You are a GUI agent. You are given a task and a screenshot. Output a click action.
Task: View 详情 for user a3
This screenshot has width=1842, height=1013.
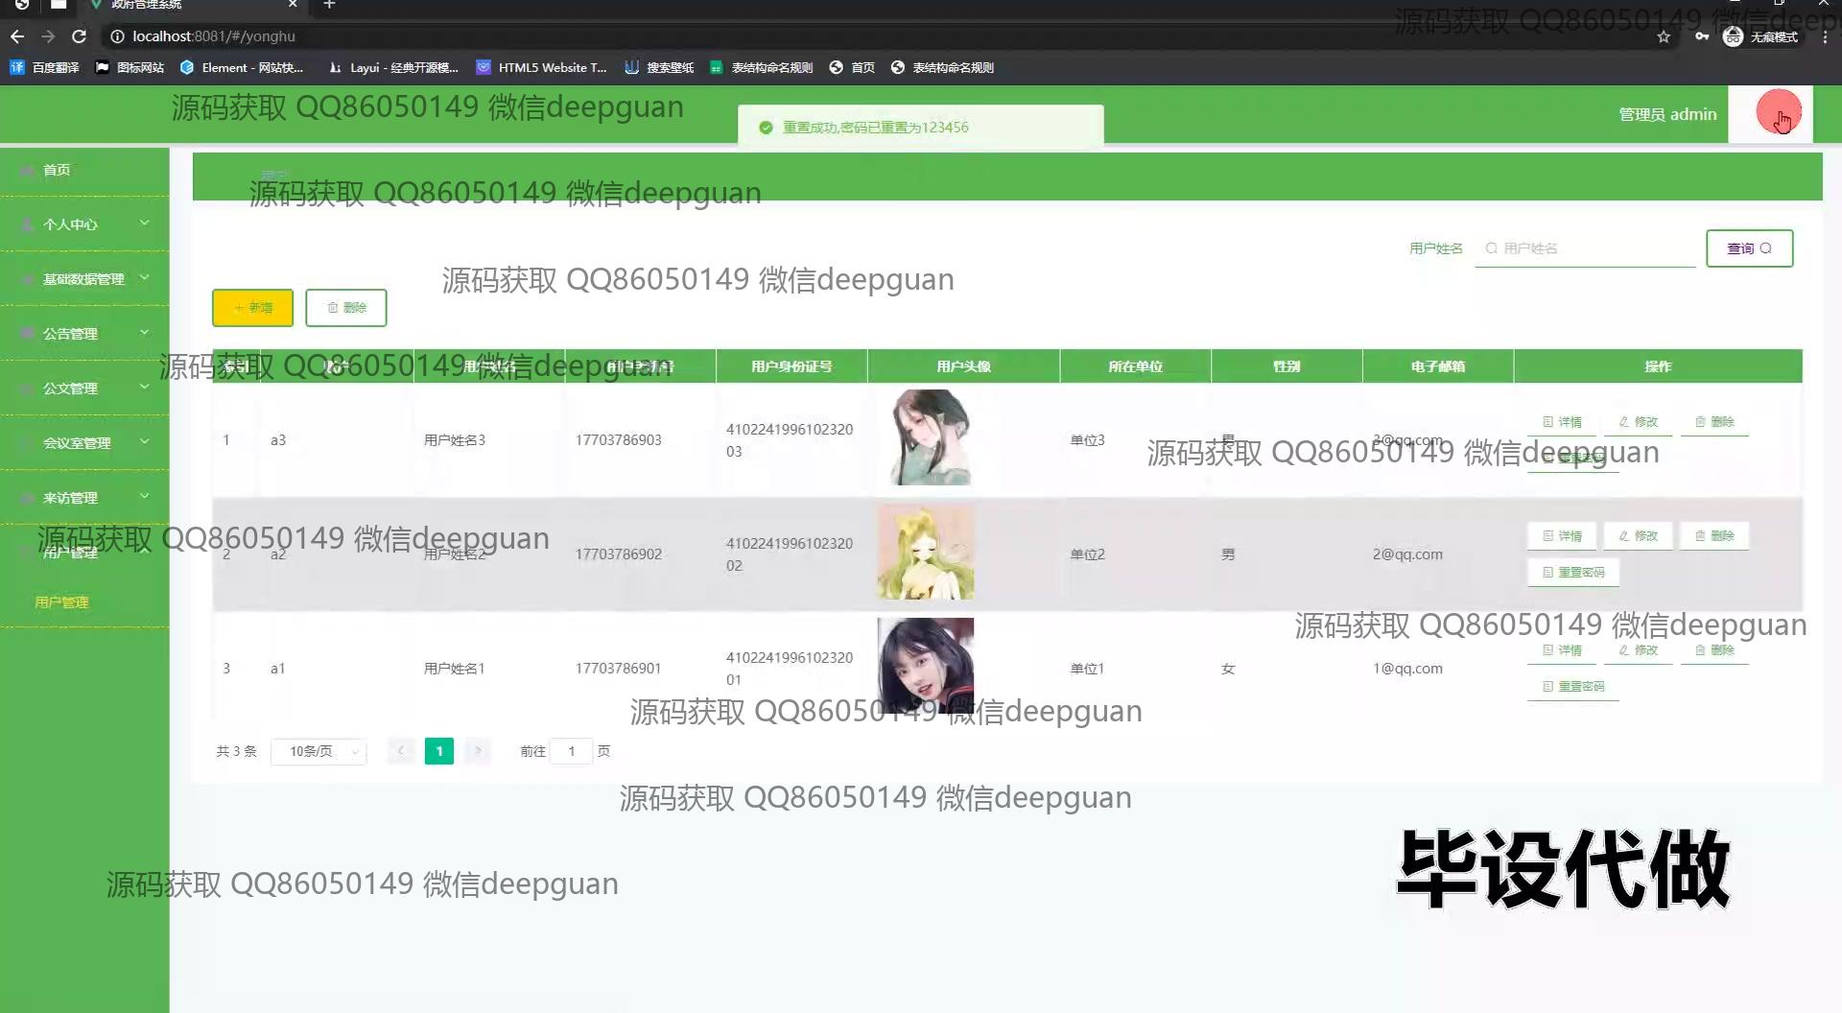point(1562,422)
